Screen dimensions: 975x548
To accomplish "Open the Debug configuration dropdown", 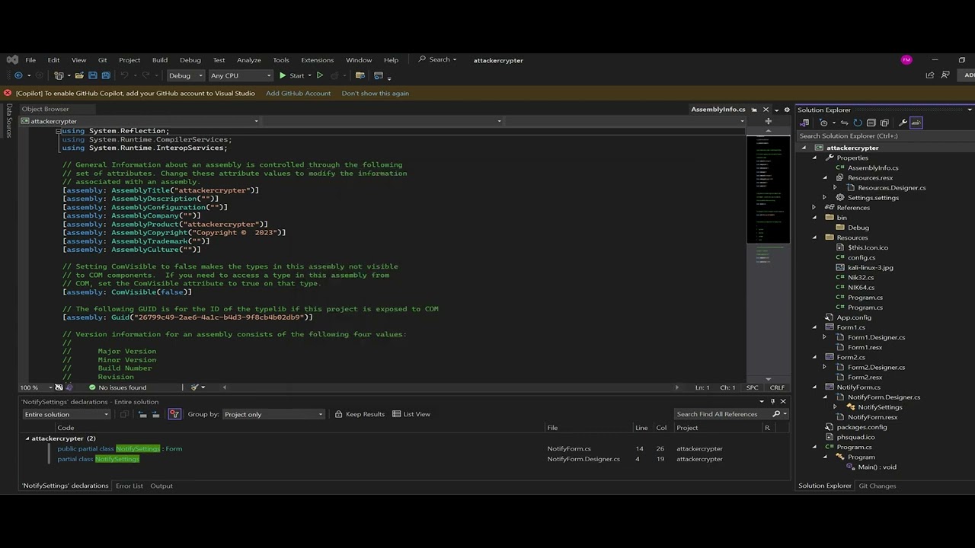I will (186, 75).
